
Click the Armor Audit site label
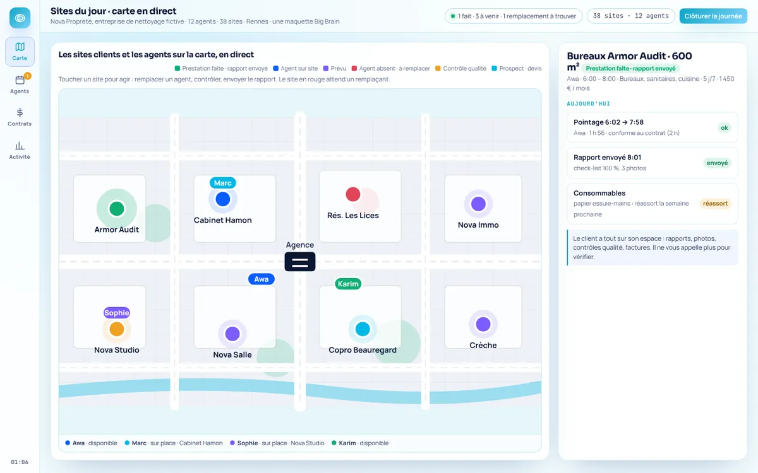coord(116,230)
